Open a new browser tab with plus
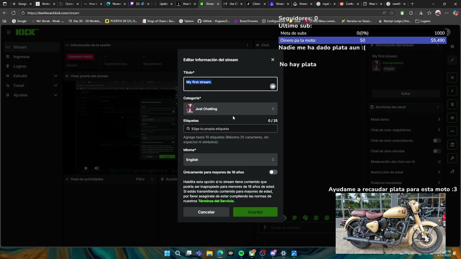 point(412,4)
